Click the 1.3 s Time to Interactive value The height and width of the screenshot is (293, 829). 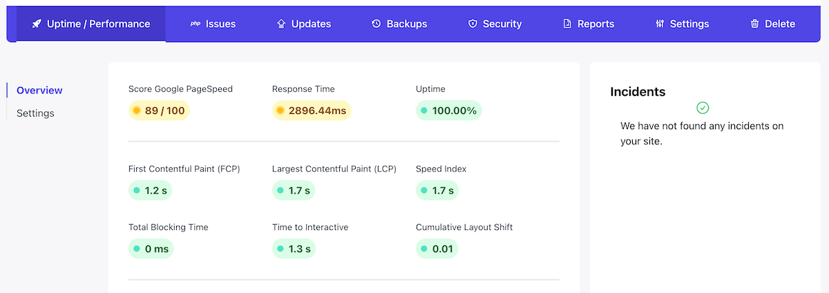point(294,249)
